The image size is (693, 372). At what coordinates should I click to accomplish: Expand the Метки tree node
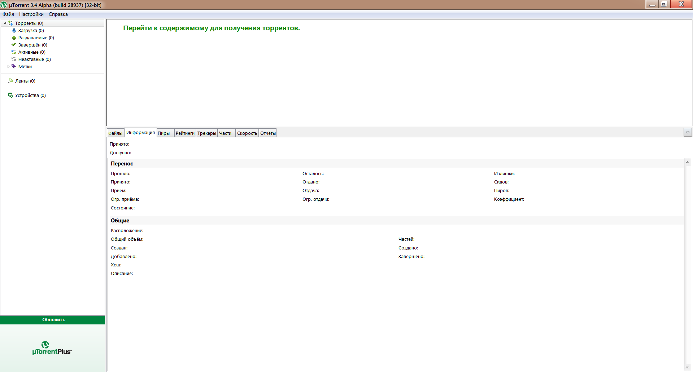8,67
